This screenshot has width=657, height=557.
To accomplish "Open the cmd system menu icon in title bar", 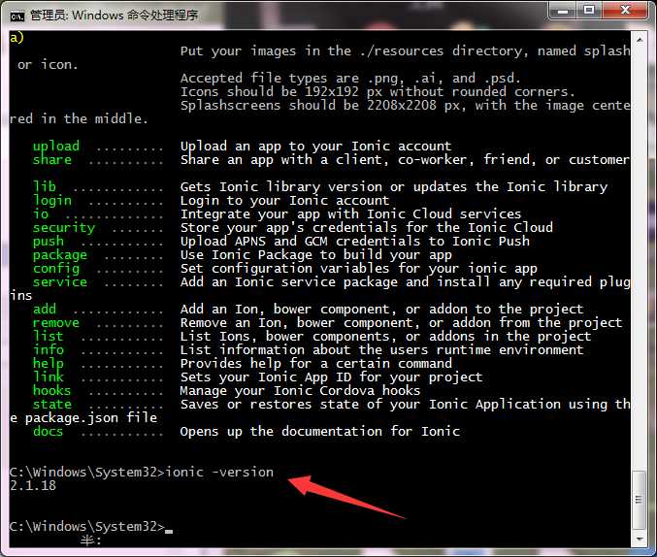I will tap(17, 16).
